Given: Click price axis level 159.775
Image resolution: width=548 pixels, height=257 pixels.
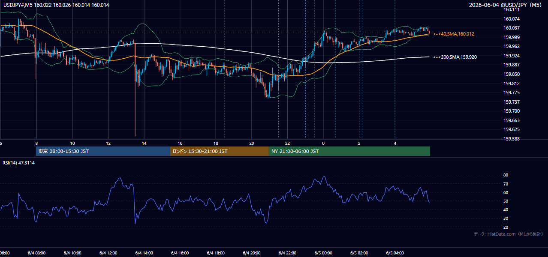Looking at the screenshot, I should click(512, 93).
